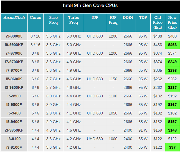The image size is (180, 152).
Task: Click the green $157 new price cell
Action: [x=173, y=122]
